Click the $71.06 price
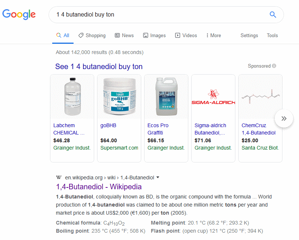 pos(203,140)
